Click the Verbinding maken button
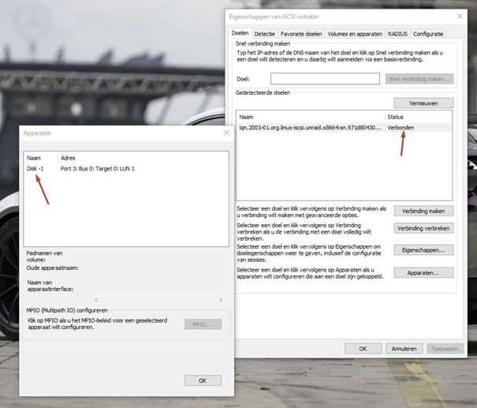 click(x=423, y=211)
